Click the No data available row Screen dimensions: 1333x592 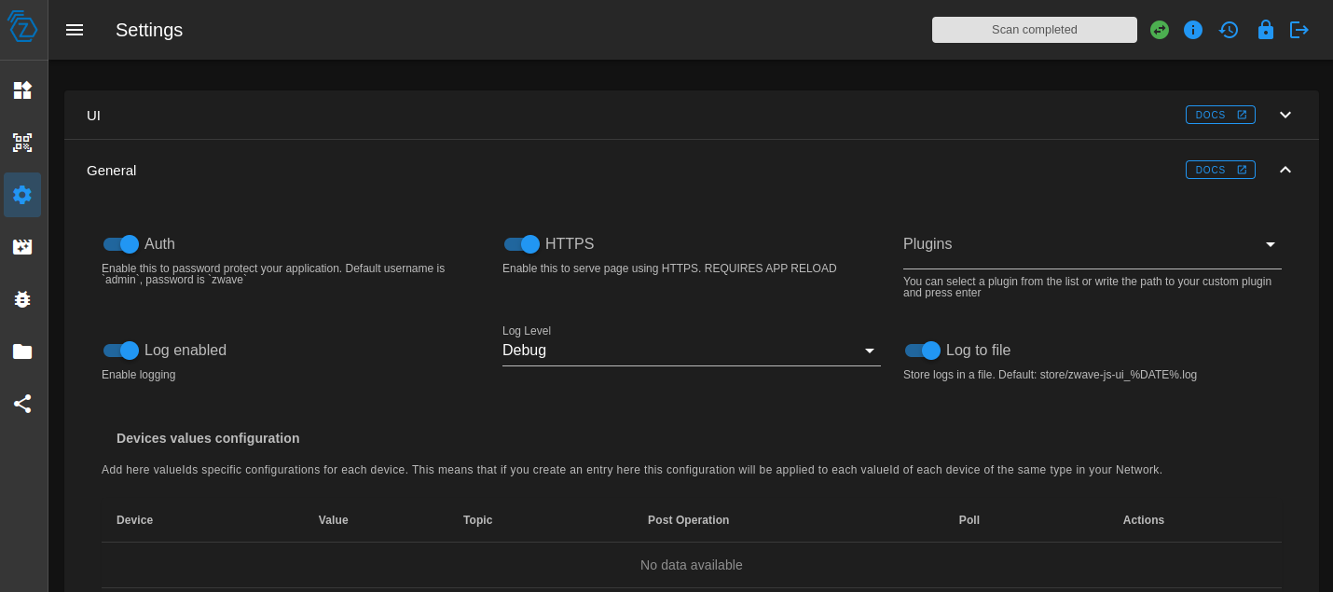[692, 565]
